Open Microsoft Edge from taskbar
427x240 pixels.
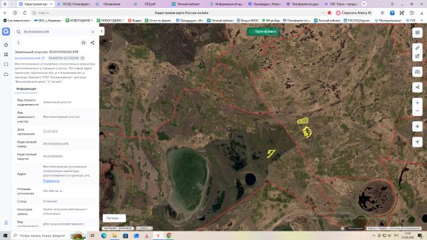[104, 235]
